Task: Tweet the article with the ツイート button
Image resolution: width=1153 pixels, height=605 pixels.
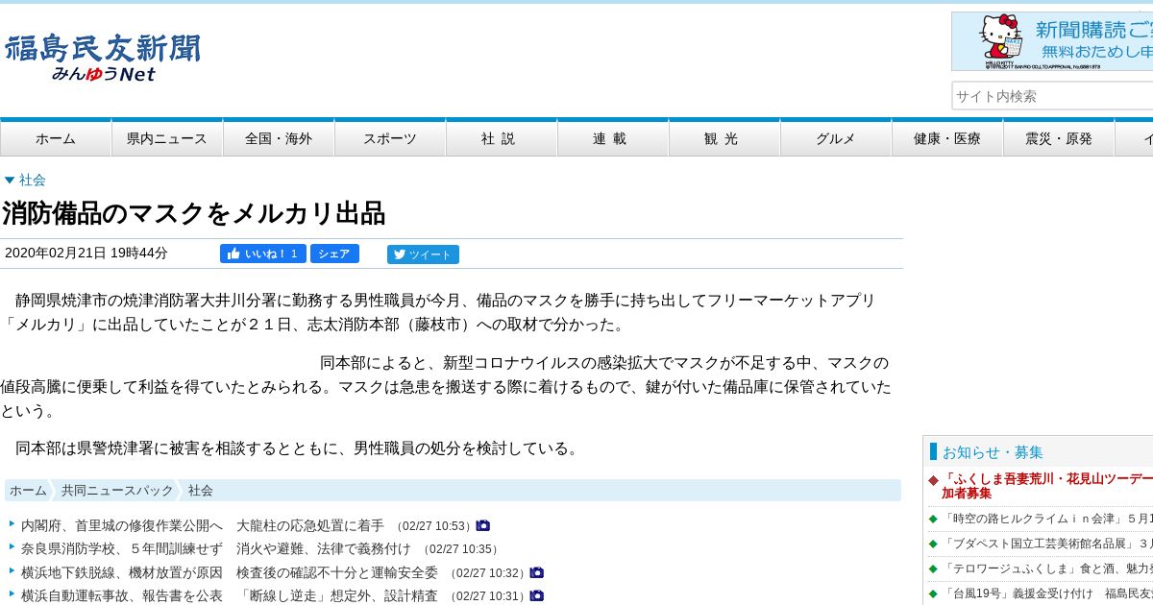Action: pos(423,254)
